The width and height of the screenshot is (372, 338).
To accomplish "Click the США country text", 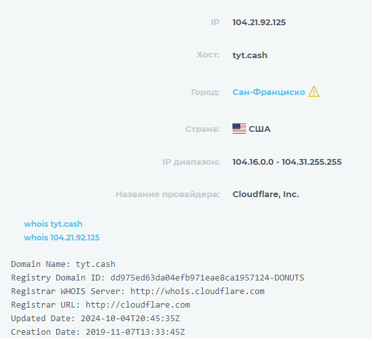I will [x=260, y=129].
